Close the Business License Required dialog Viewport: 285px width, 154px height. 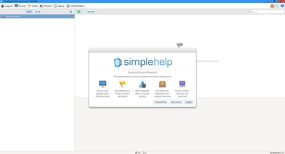(189, 102)
